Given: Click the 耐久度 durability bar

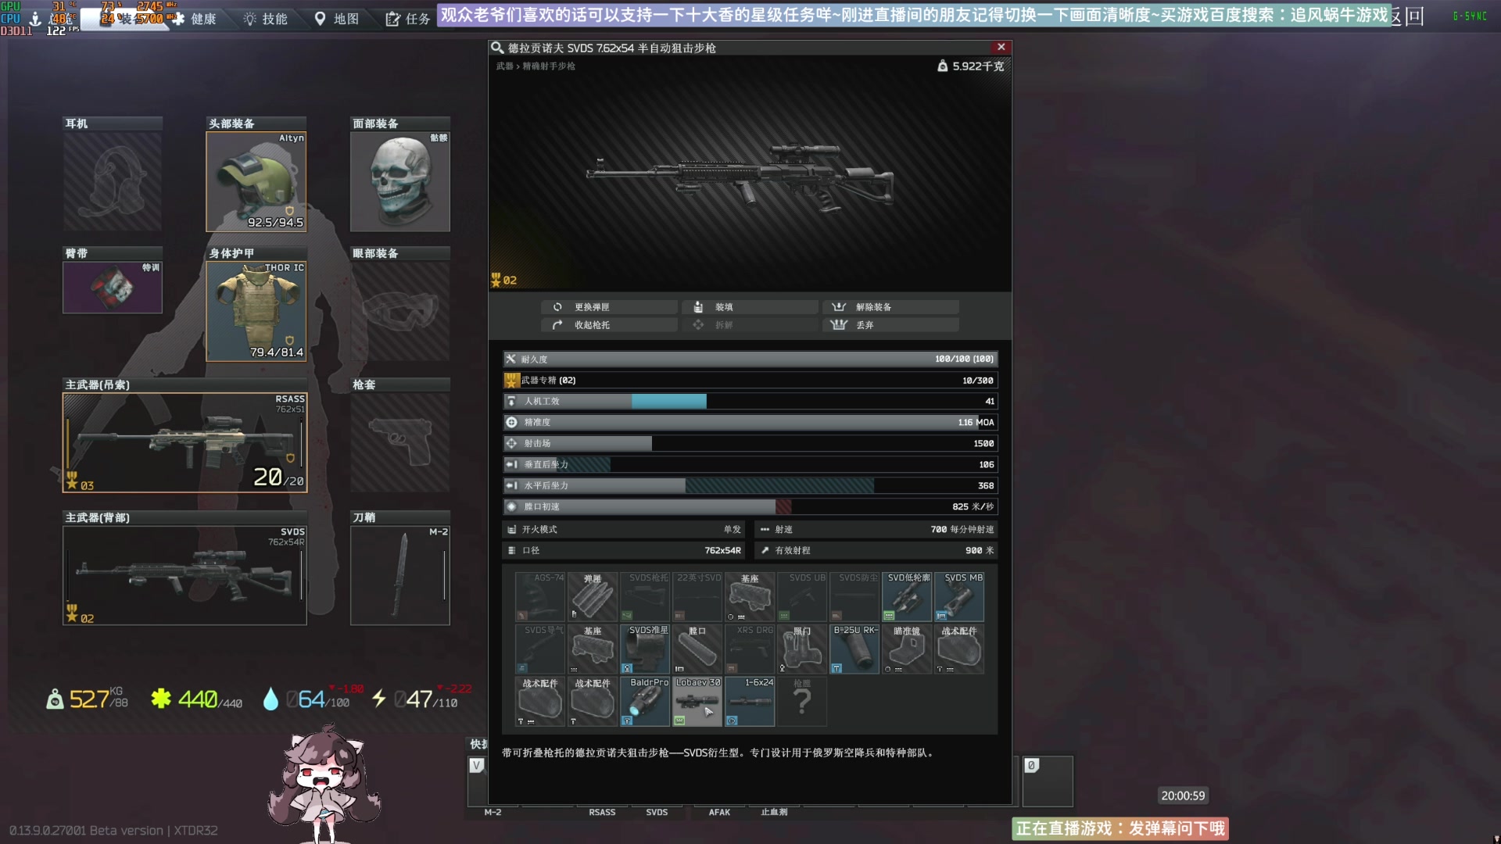Looking at the screenshot, I should pos(750,359).
